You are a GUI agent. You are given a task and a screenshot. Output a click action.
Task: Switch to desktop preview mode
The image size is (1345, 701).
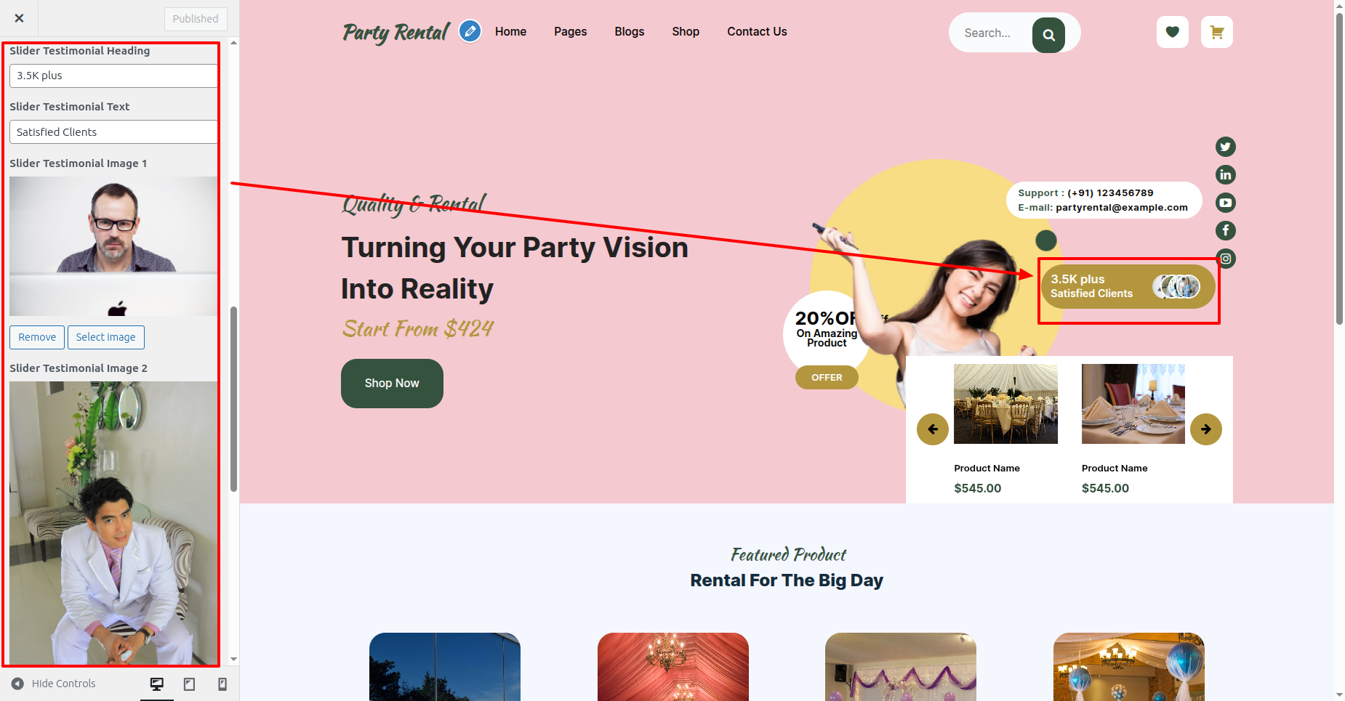click(156, 684)
